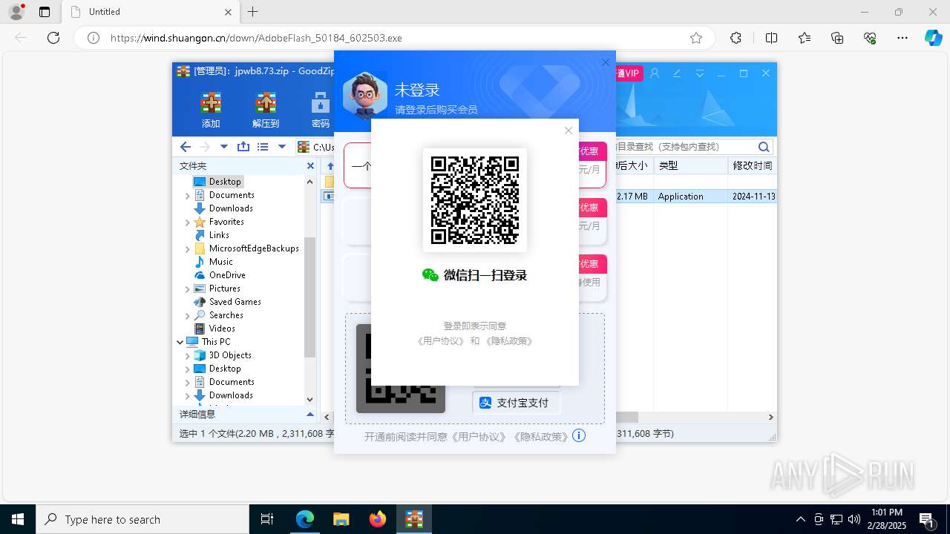Screen dimensions: 950x534
Task: Click the WeChat login QR code
Action: (475, 200)
